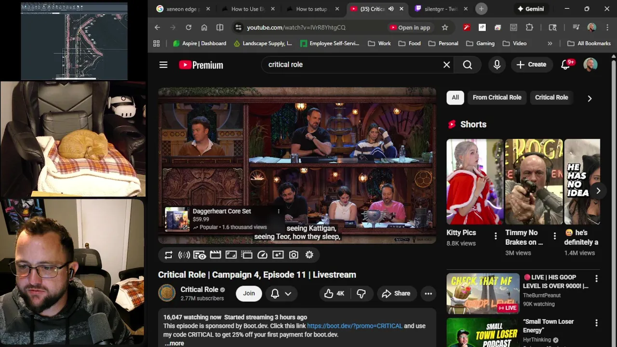Click the list-with-eye visibility toolbar icon
The width and height of the screenshot is (617, 347).
click(200, 255)
